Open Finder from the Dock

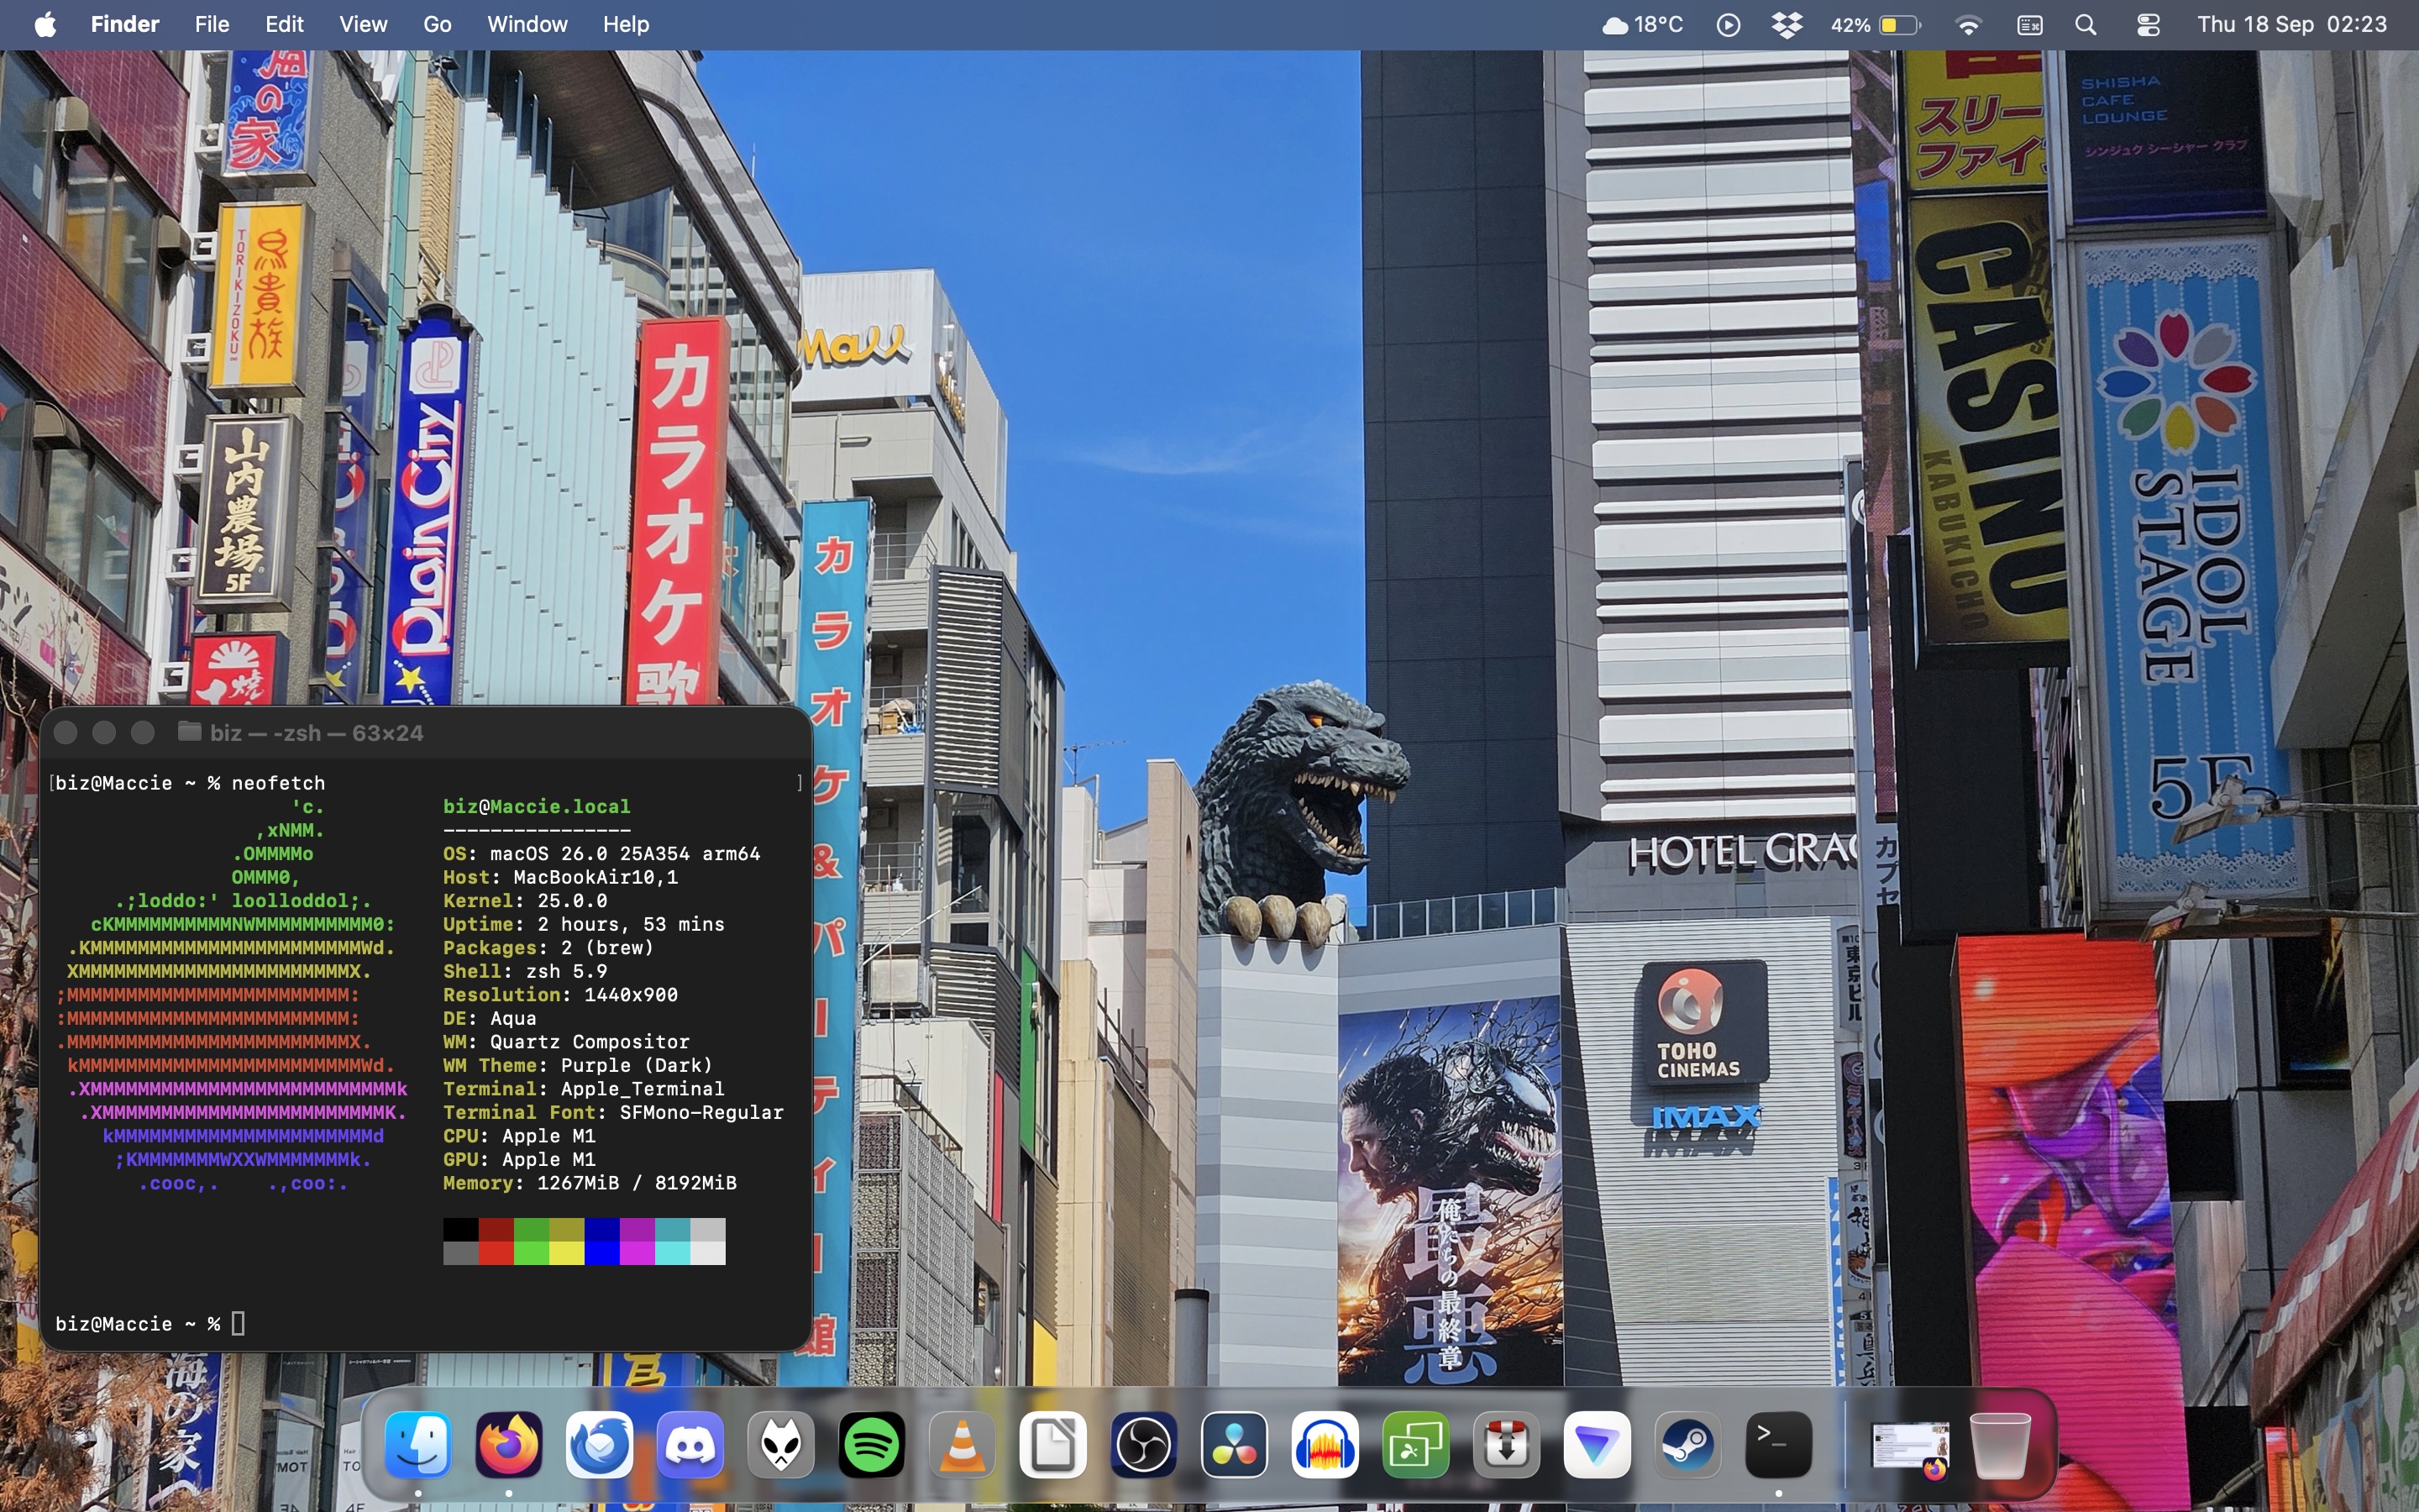[417, 1444]
